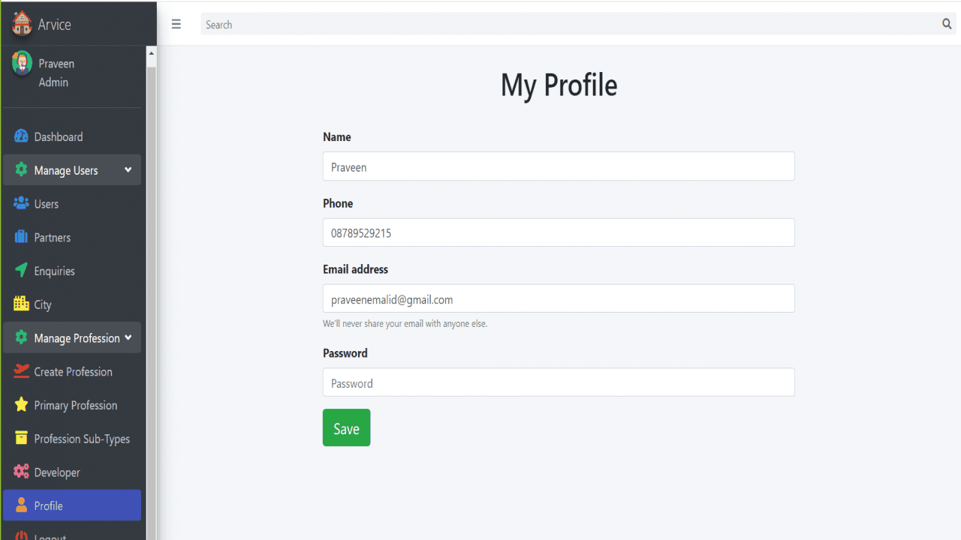This screenshot has height=540, width=961.
Task: Click the Praveen admin avatar
Action: (x=22, y=62)
